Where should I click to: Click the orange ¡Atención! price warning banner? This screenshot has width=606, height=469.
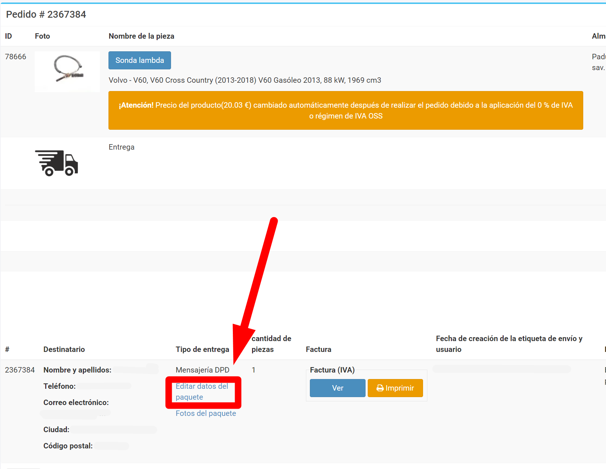(x=346, y=111)
